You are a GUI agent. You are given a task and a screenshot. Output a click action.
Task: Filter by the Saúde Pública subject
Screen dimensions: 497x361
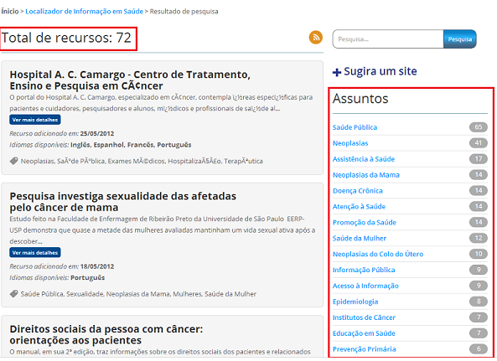coord(355,127)
